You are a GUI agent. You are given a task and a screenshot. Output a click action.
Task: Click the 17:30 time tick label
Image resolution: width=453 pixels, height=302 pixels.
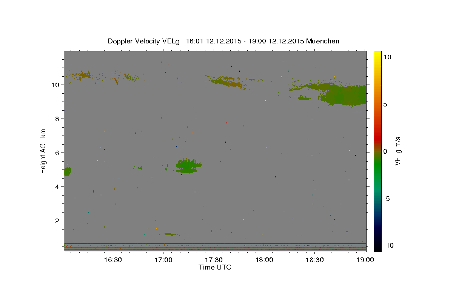click(214, 260)
